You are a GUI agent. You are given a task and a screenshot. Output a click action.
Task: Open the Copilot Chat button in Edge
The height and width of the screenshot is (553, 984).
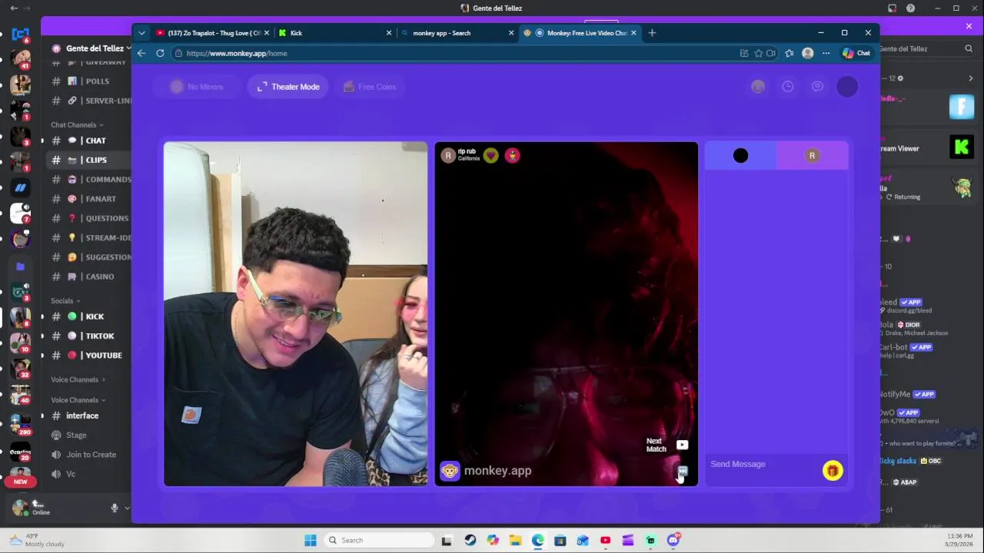click(x=856, y=53)
